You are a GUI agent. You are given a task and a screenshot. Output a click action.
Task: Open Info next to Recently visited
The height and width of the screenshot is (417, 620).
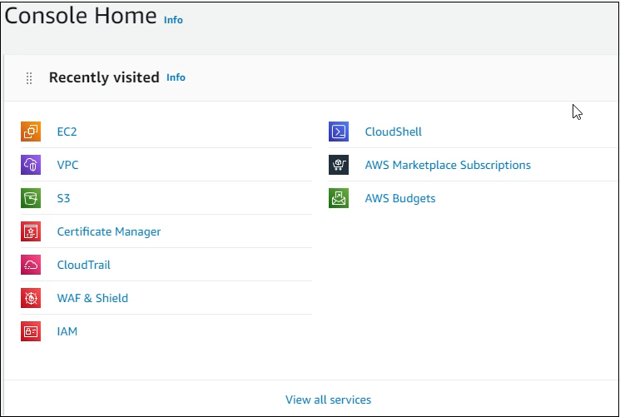coord(176,77)
